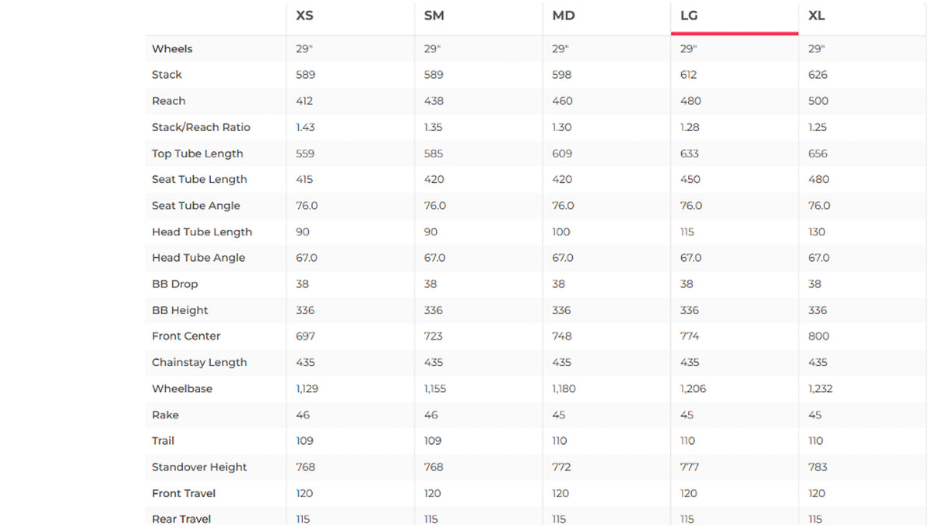Select the SM size column header
Screen dimensions: 945x532
point(434,16)
